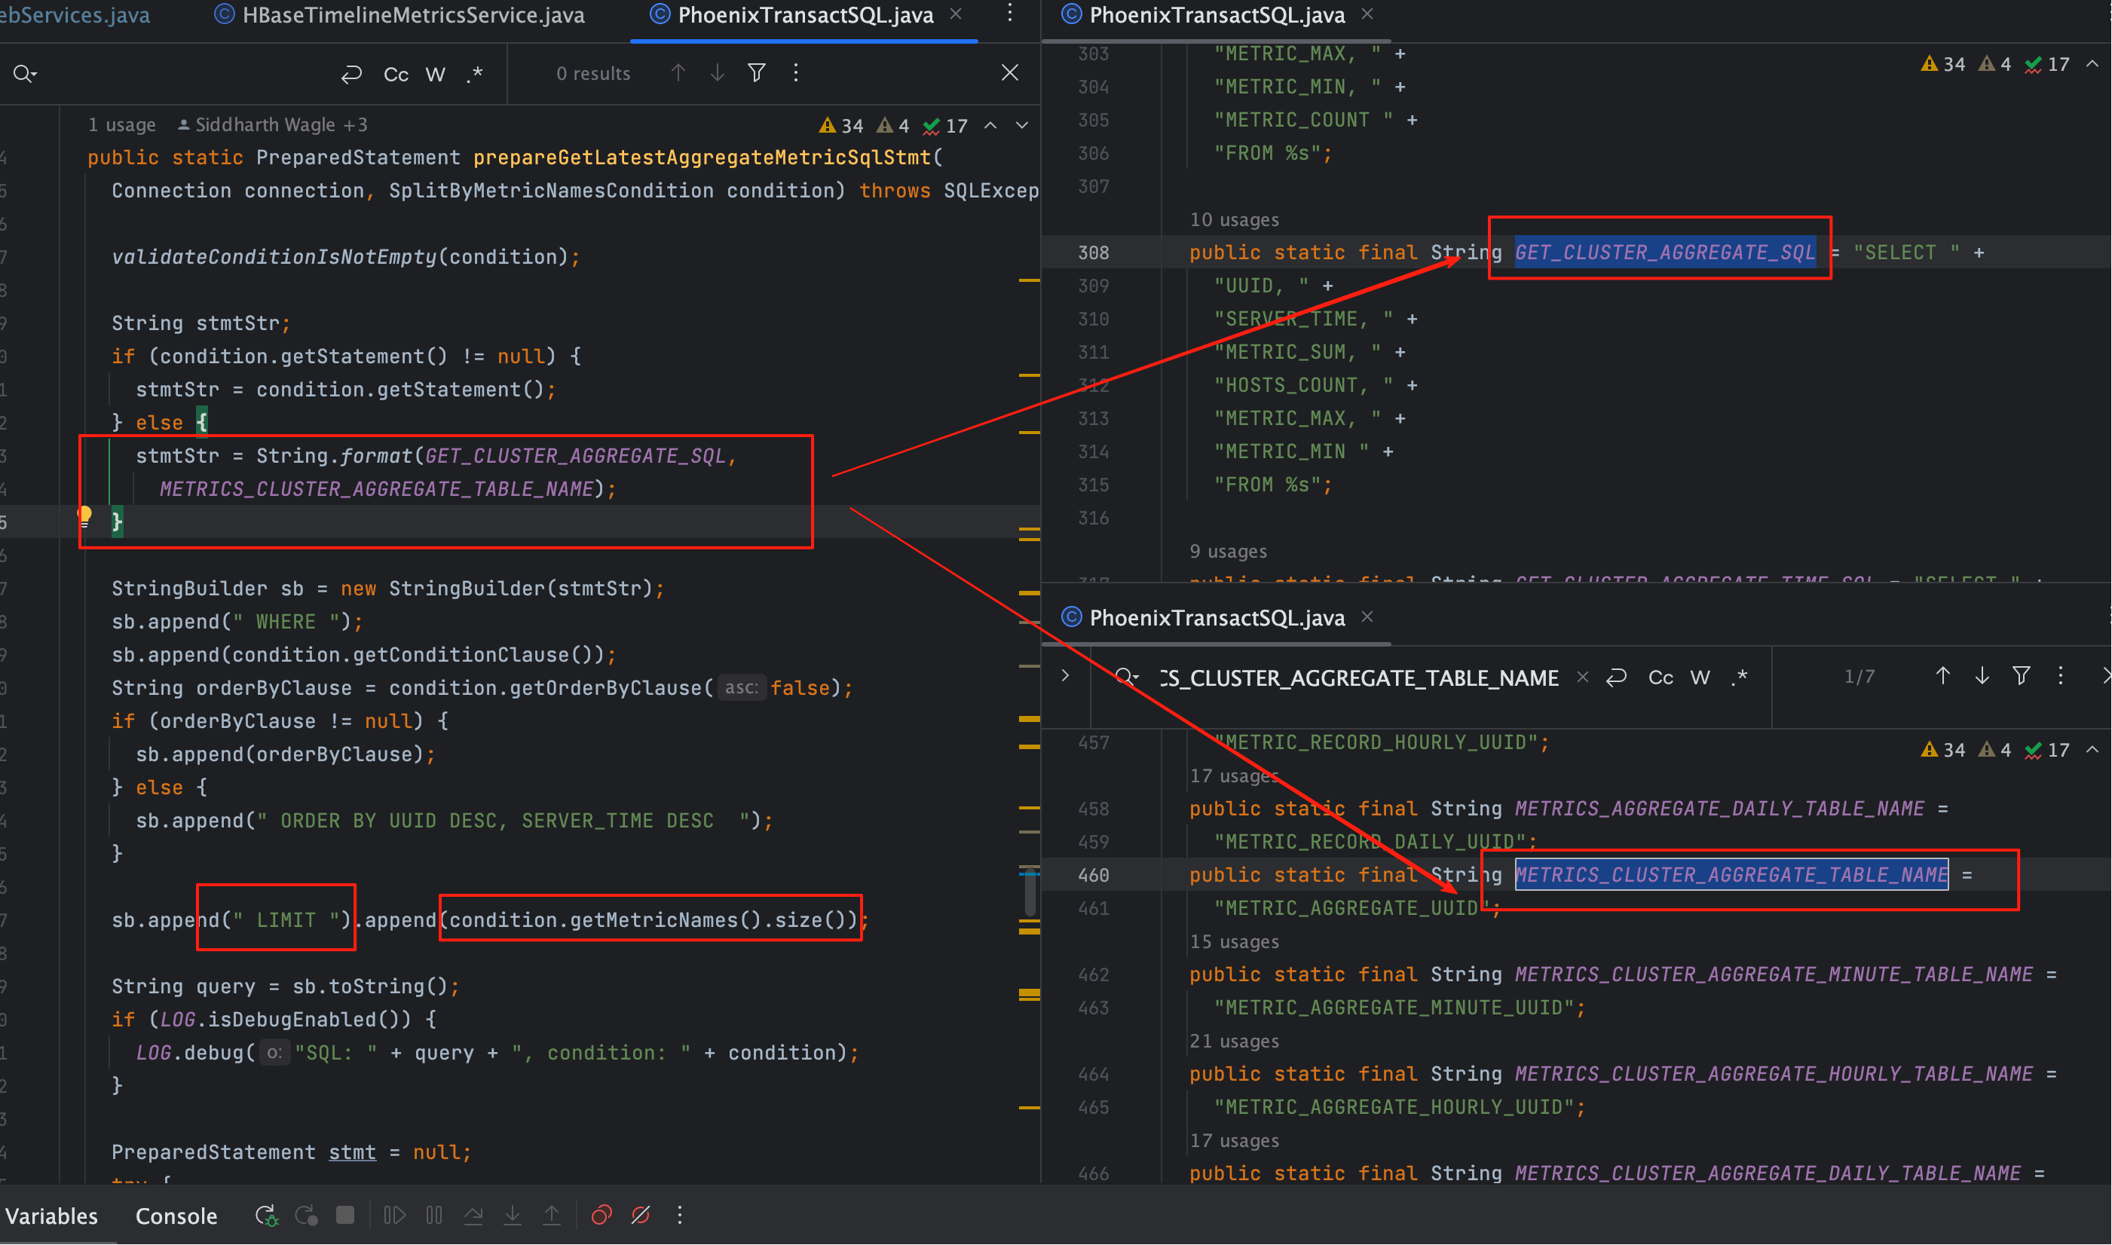Open author hint 'Siddharth Wagle +3'
Image resolution: width=2112 pixels, height=1245 pixels.
tap(273, 125)
